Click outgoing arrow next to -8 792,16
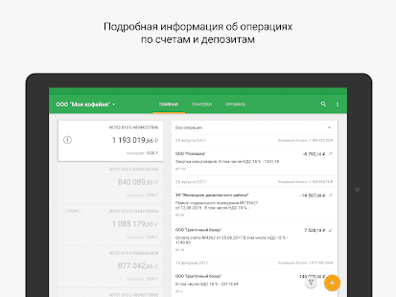The image size is (396, 297). pos(330,154)
